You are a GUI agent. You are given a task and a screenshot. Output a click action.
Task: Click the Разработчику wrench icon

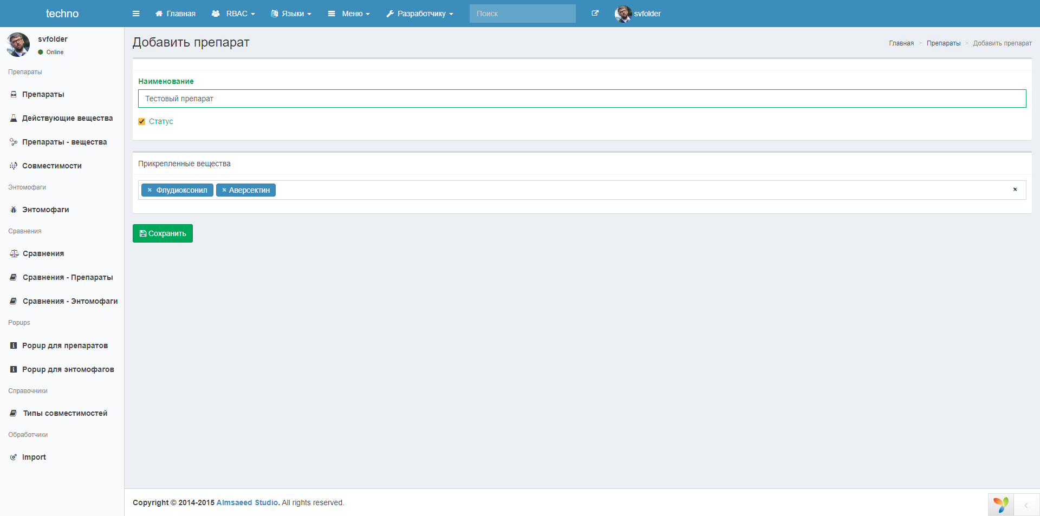(x=390, y=14)
